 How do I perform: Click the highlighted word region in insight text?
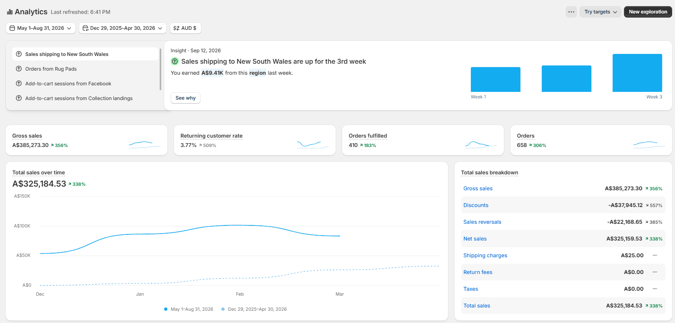[258, 73]
